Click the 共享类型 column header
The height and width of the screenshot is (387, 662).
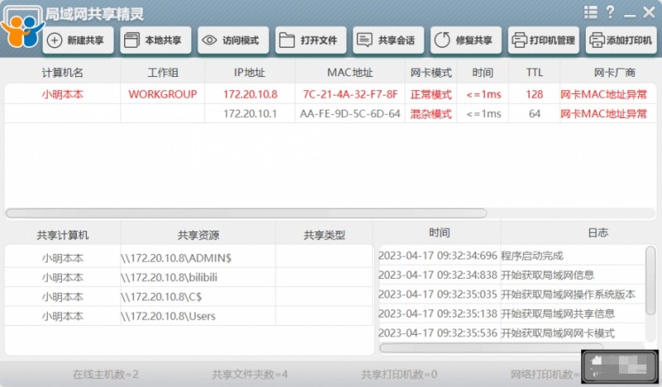click(x=324, y=235)
